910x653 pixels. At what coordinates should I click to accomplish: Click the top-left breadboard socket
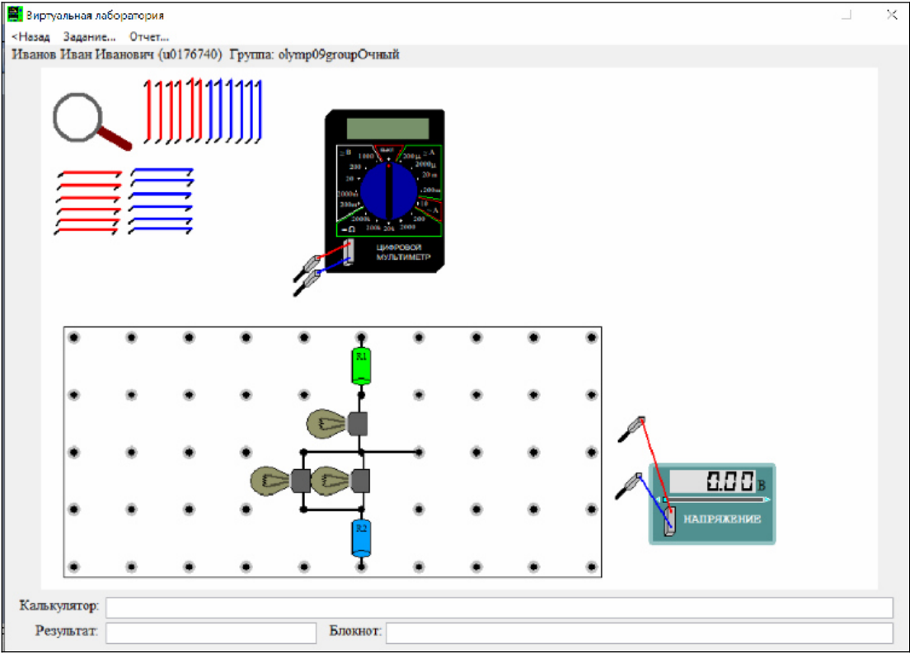coord(73,337)
